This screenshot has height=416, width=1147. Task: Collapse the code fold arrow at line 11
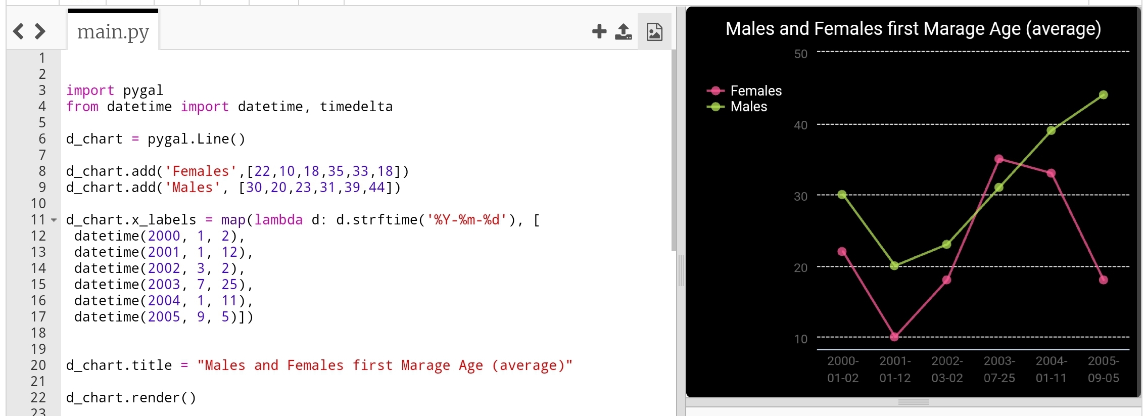click(x=54, y=220)
